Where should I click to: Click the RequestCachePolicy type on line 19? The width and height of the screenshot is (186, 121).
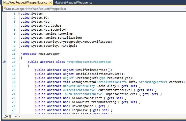pos(75,86)
